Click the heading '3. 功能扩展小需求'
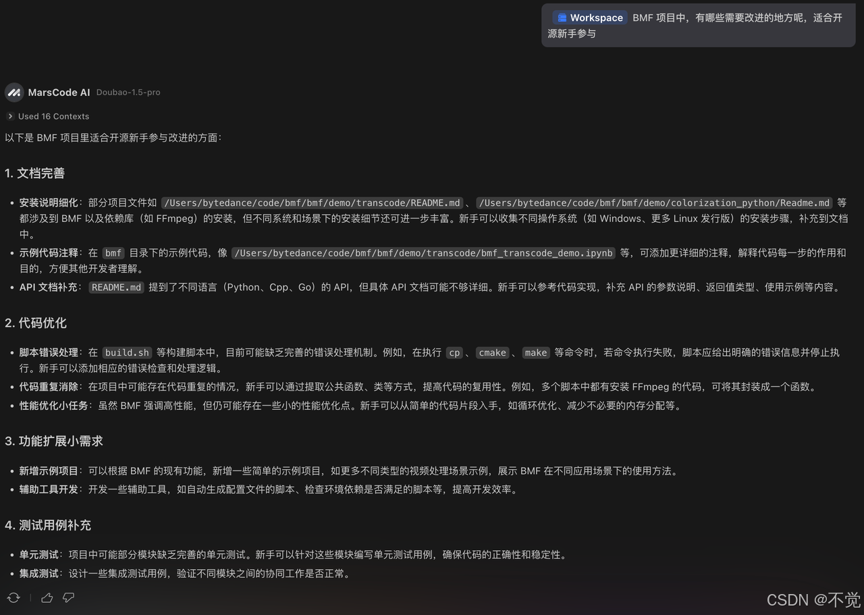864x615 pixels. (54, 441)
